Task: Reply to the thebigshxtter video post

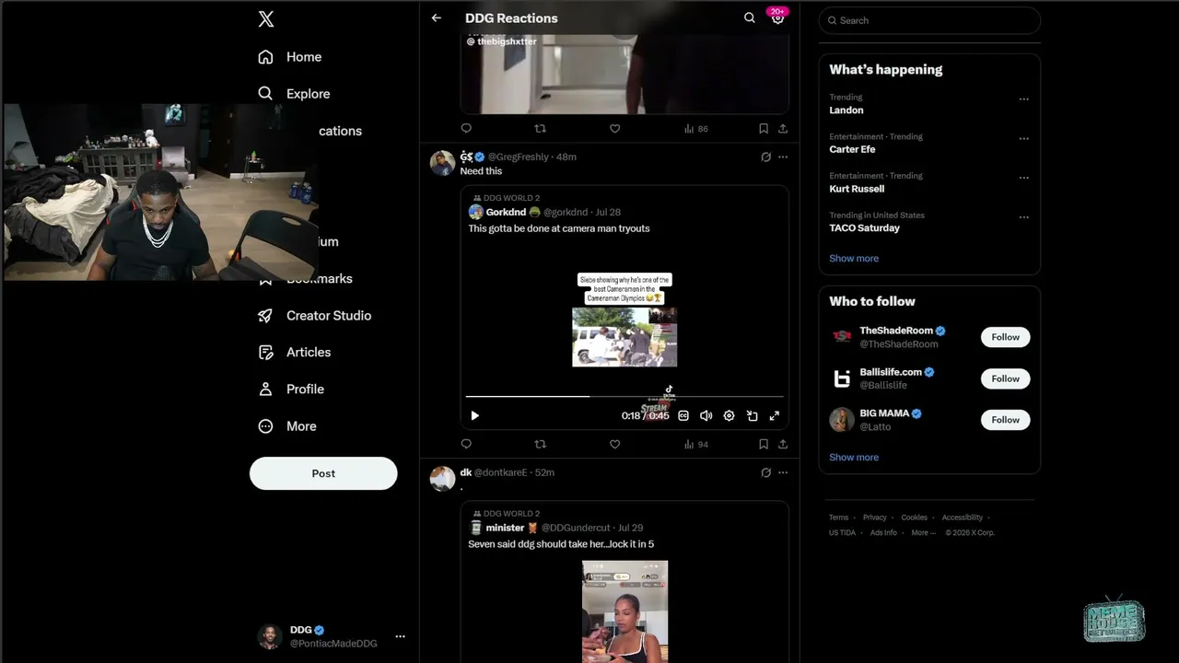Action: pyautogui.click(x=466, y=129)
